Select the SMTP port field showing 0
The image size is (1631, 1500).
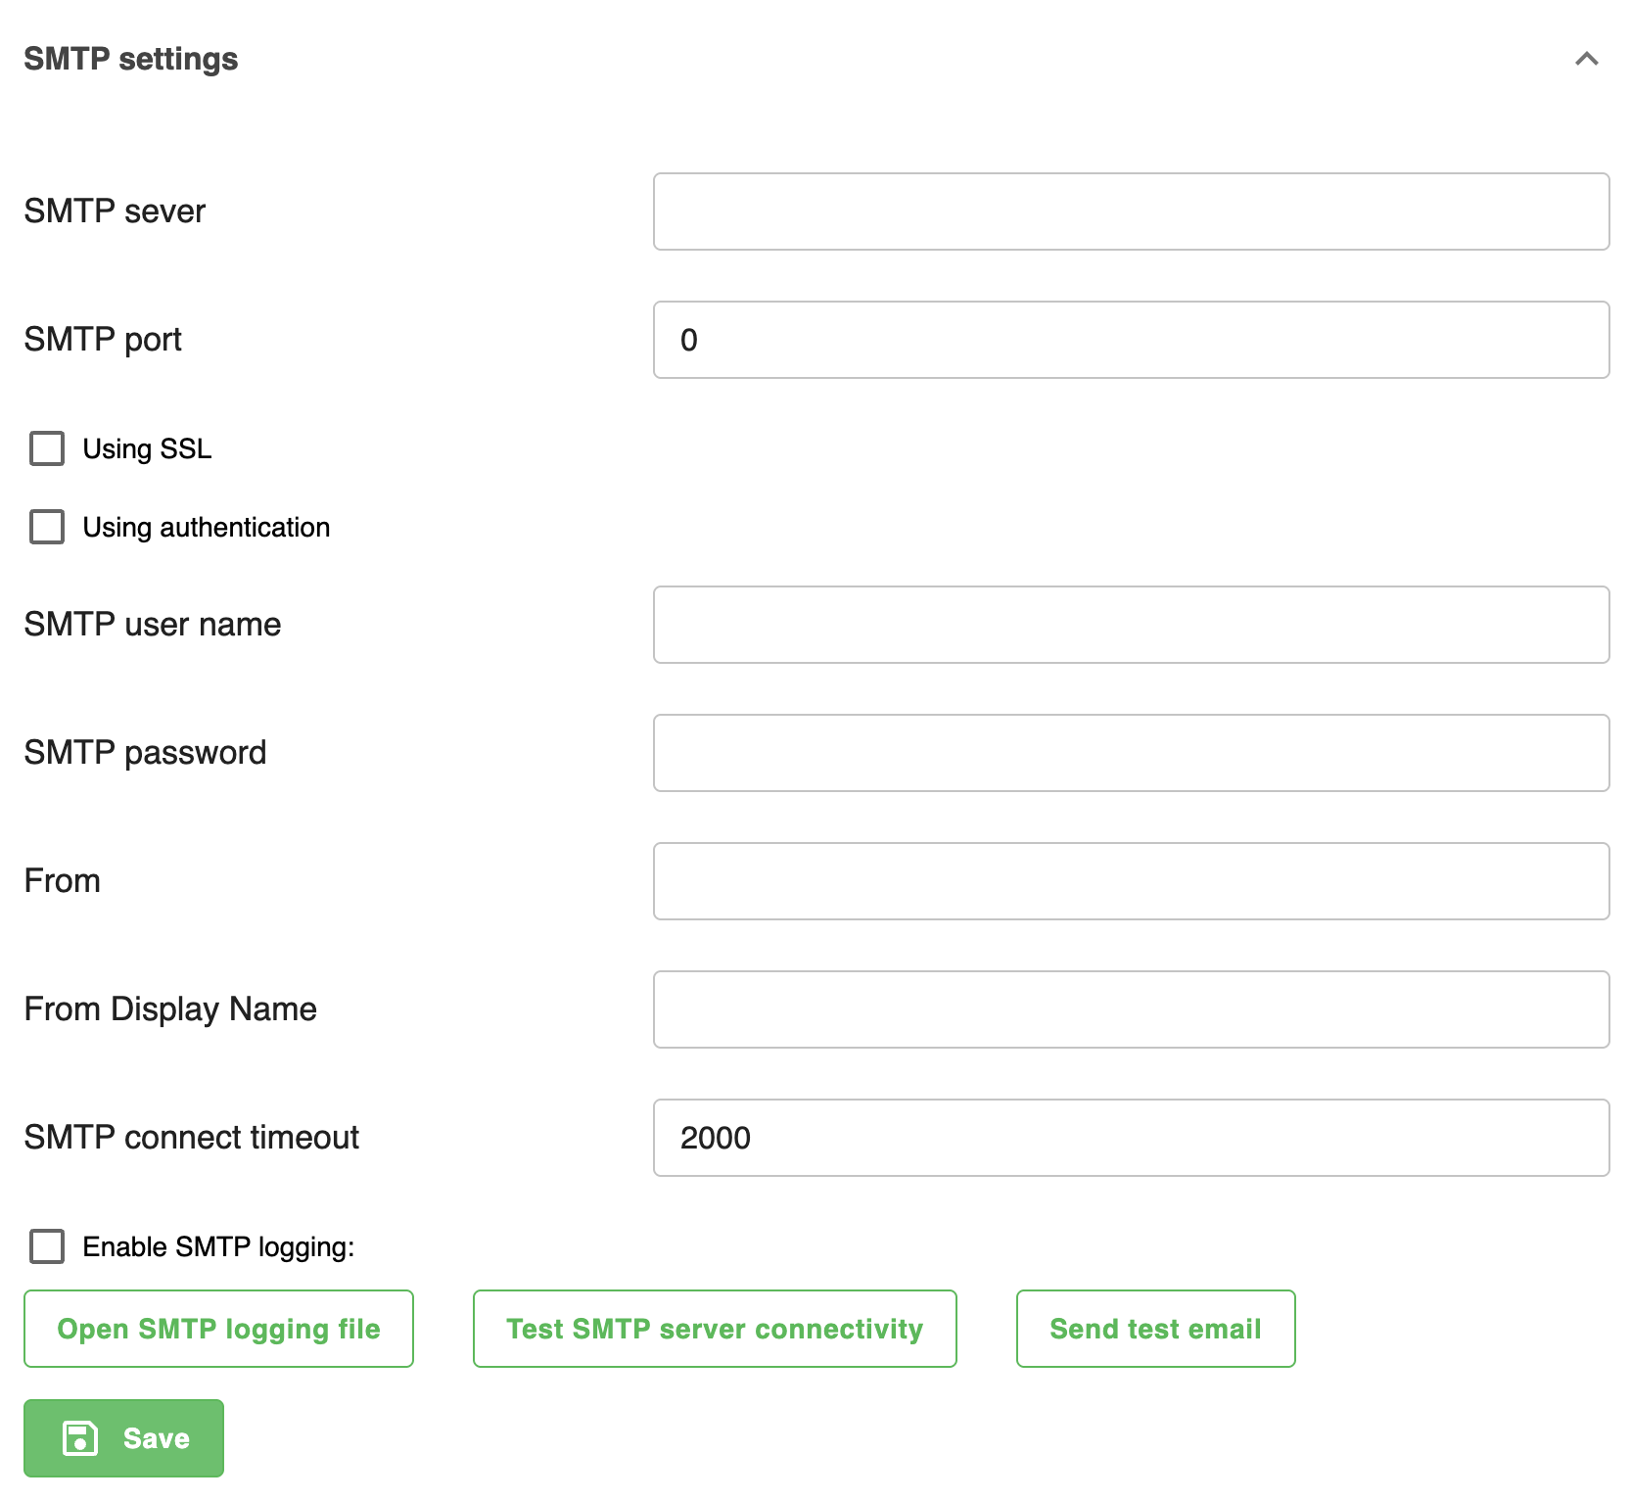click(1131, 340)
